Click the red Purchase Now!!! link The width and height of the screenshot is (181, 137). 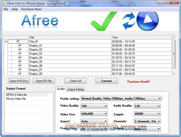point(138,82)
